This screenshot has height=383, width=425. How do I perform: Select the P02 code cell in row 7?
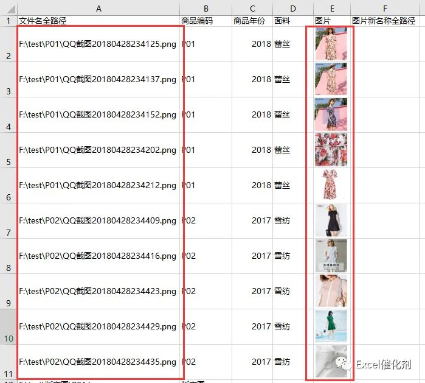point(206,220)
